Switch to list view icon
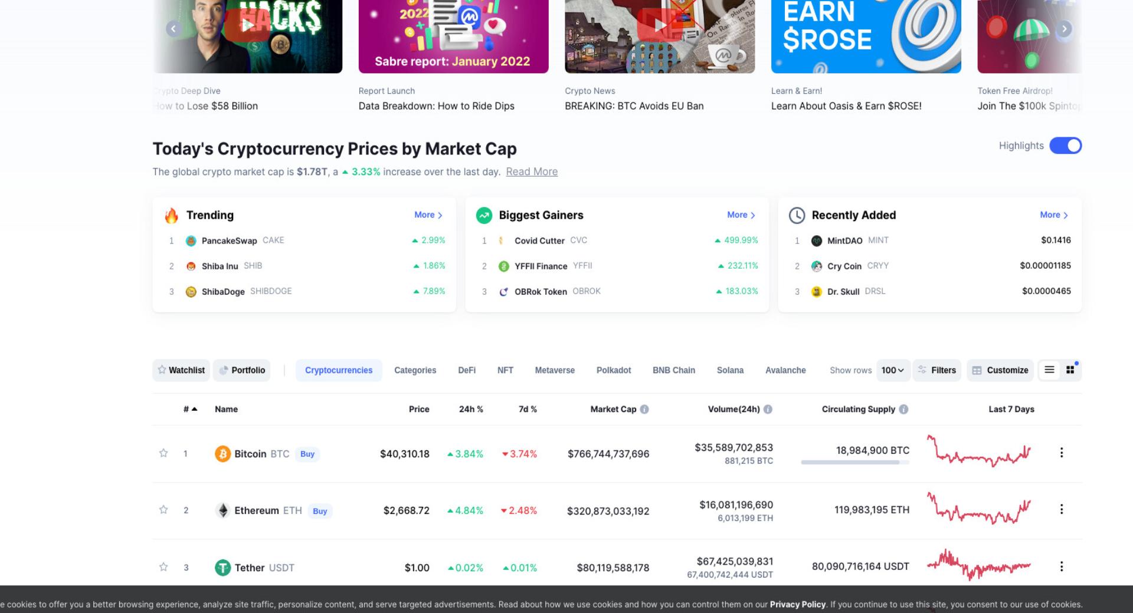 click(1049, 370)
